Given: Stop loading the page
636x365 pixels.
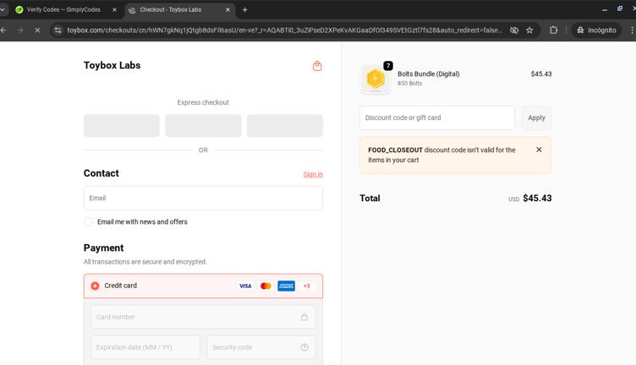Looking at the screenshot, I should [x=37, y=30].
